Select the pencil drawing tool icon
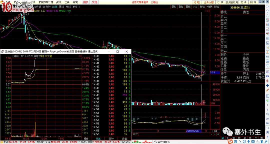Viewport: 270px width, 144px height. click(x=267, y=90)
